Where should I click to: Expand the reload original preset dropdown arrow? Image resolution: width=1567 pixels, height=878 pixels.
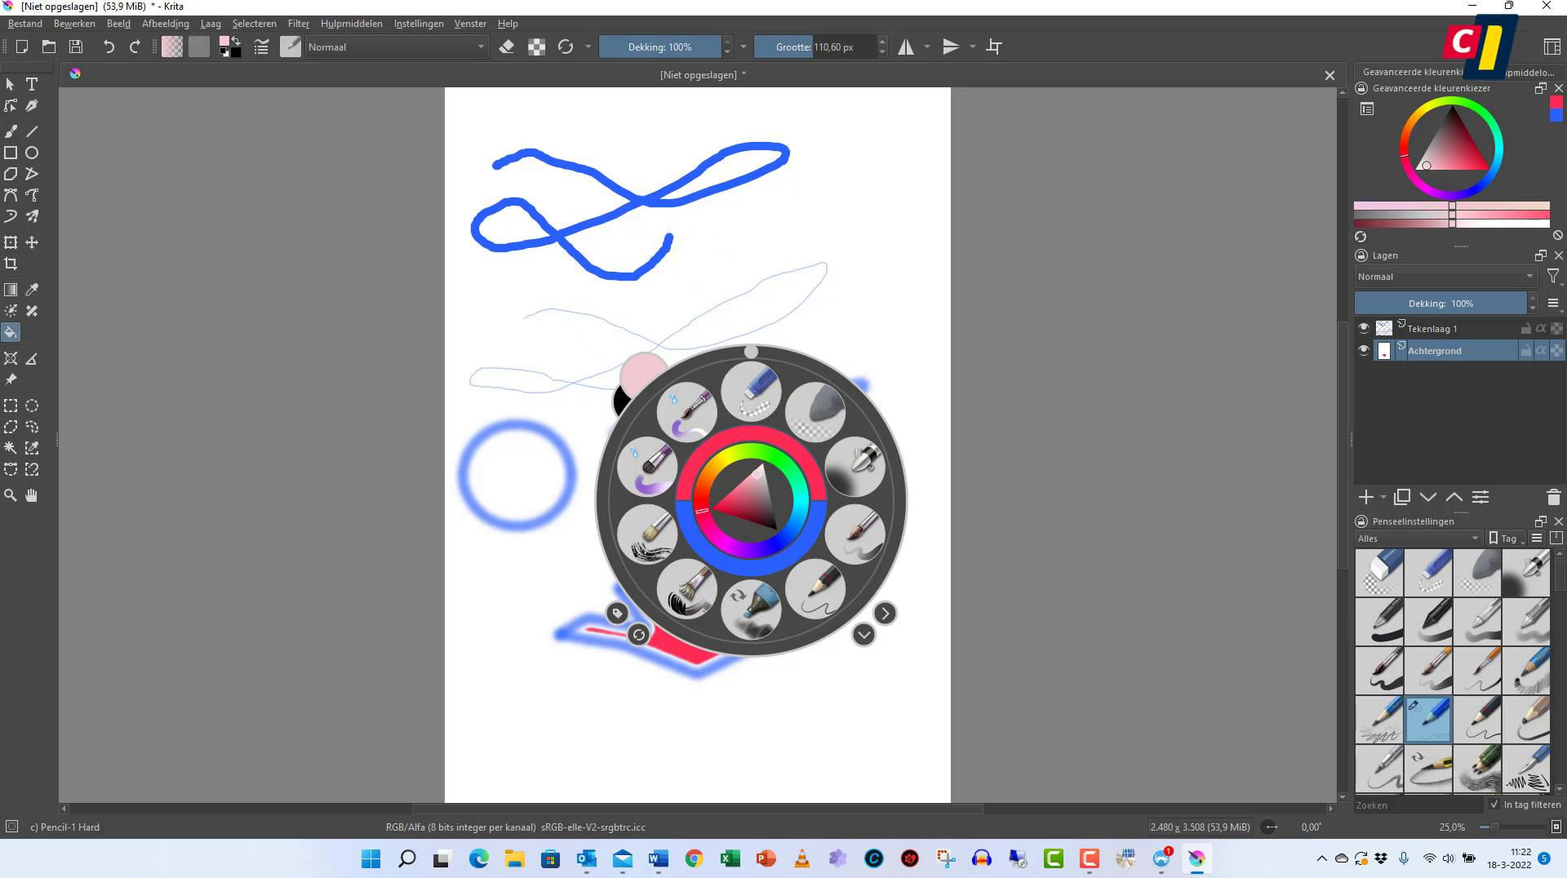click(x=588, y=47)
